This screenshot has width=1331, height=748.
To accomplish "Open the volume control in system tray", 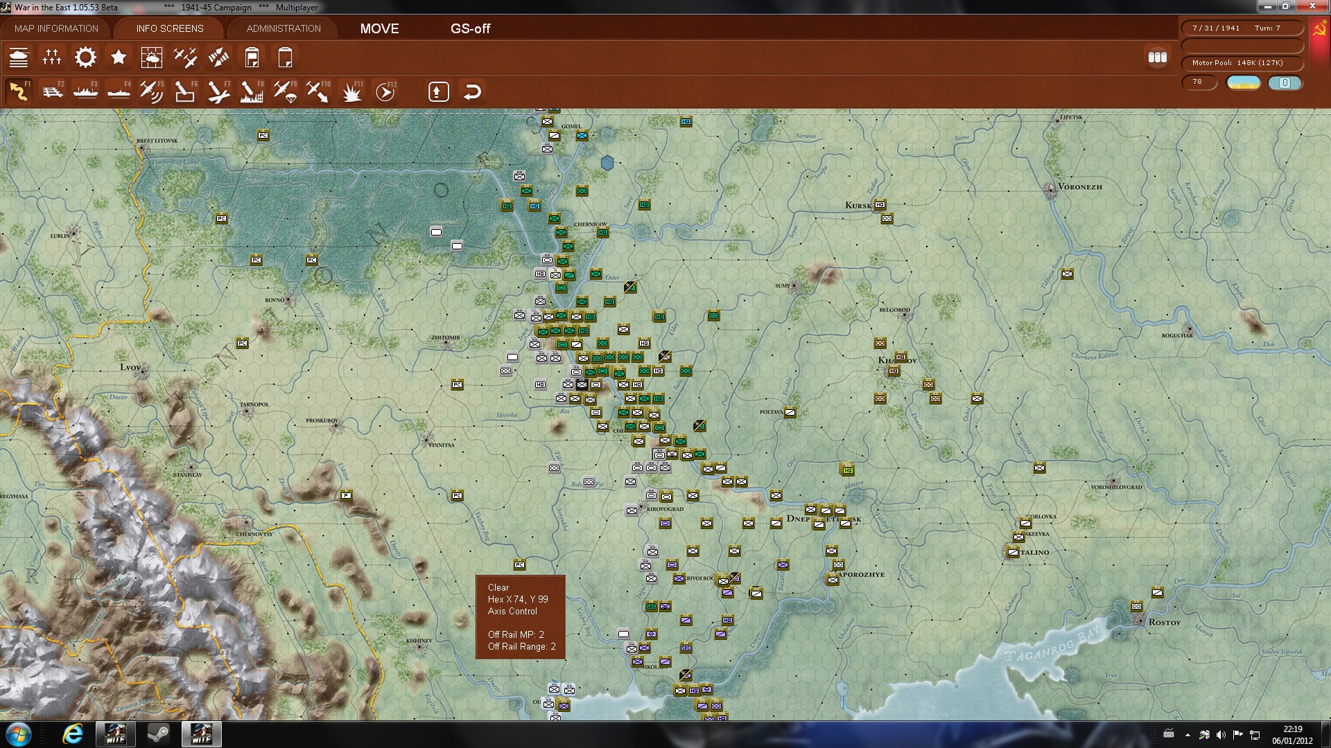I will click(x=1221, y=735).
